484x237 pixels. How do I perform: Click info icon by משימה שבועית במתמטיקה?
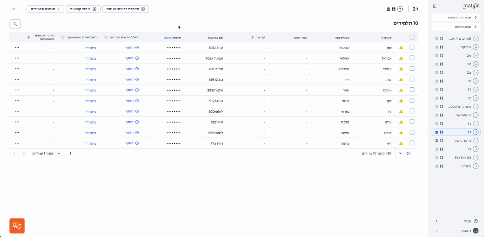click(29, 37)
